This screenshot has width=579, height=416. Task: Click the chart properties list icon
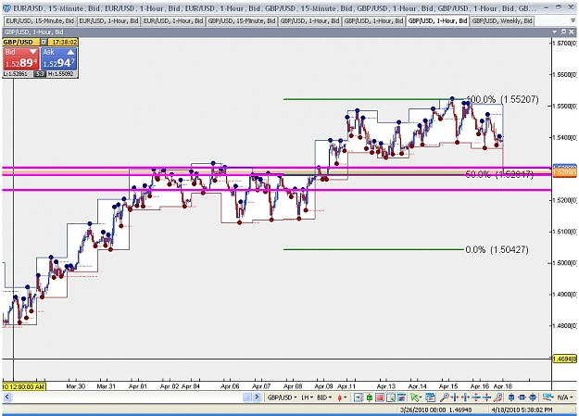point(430,397)
